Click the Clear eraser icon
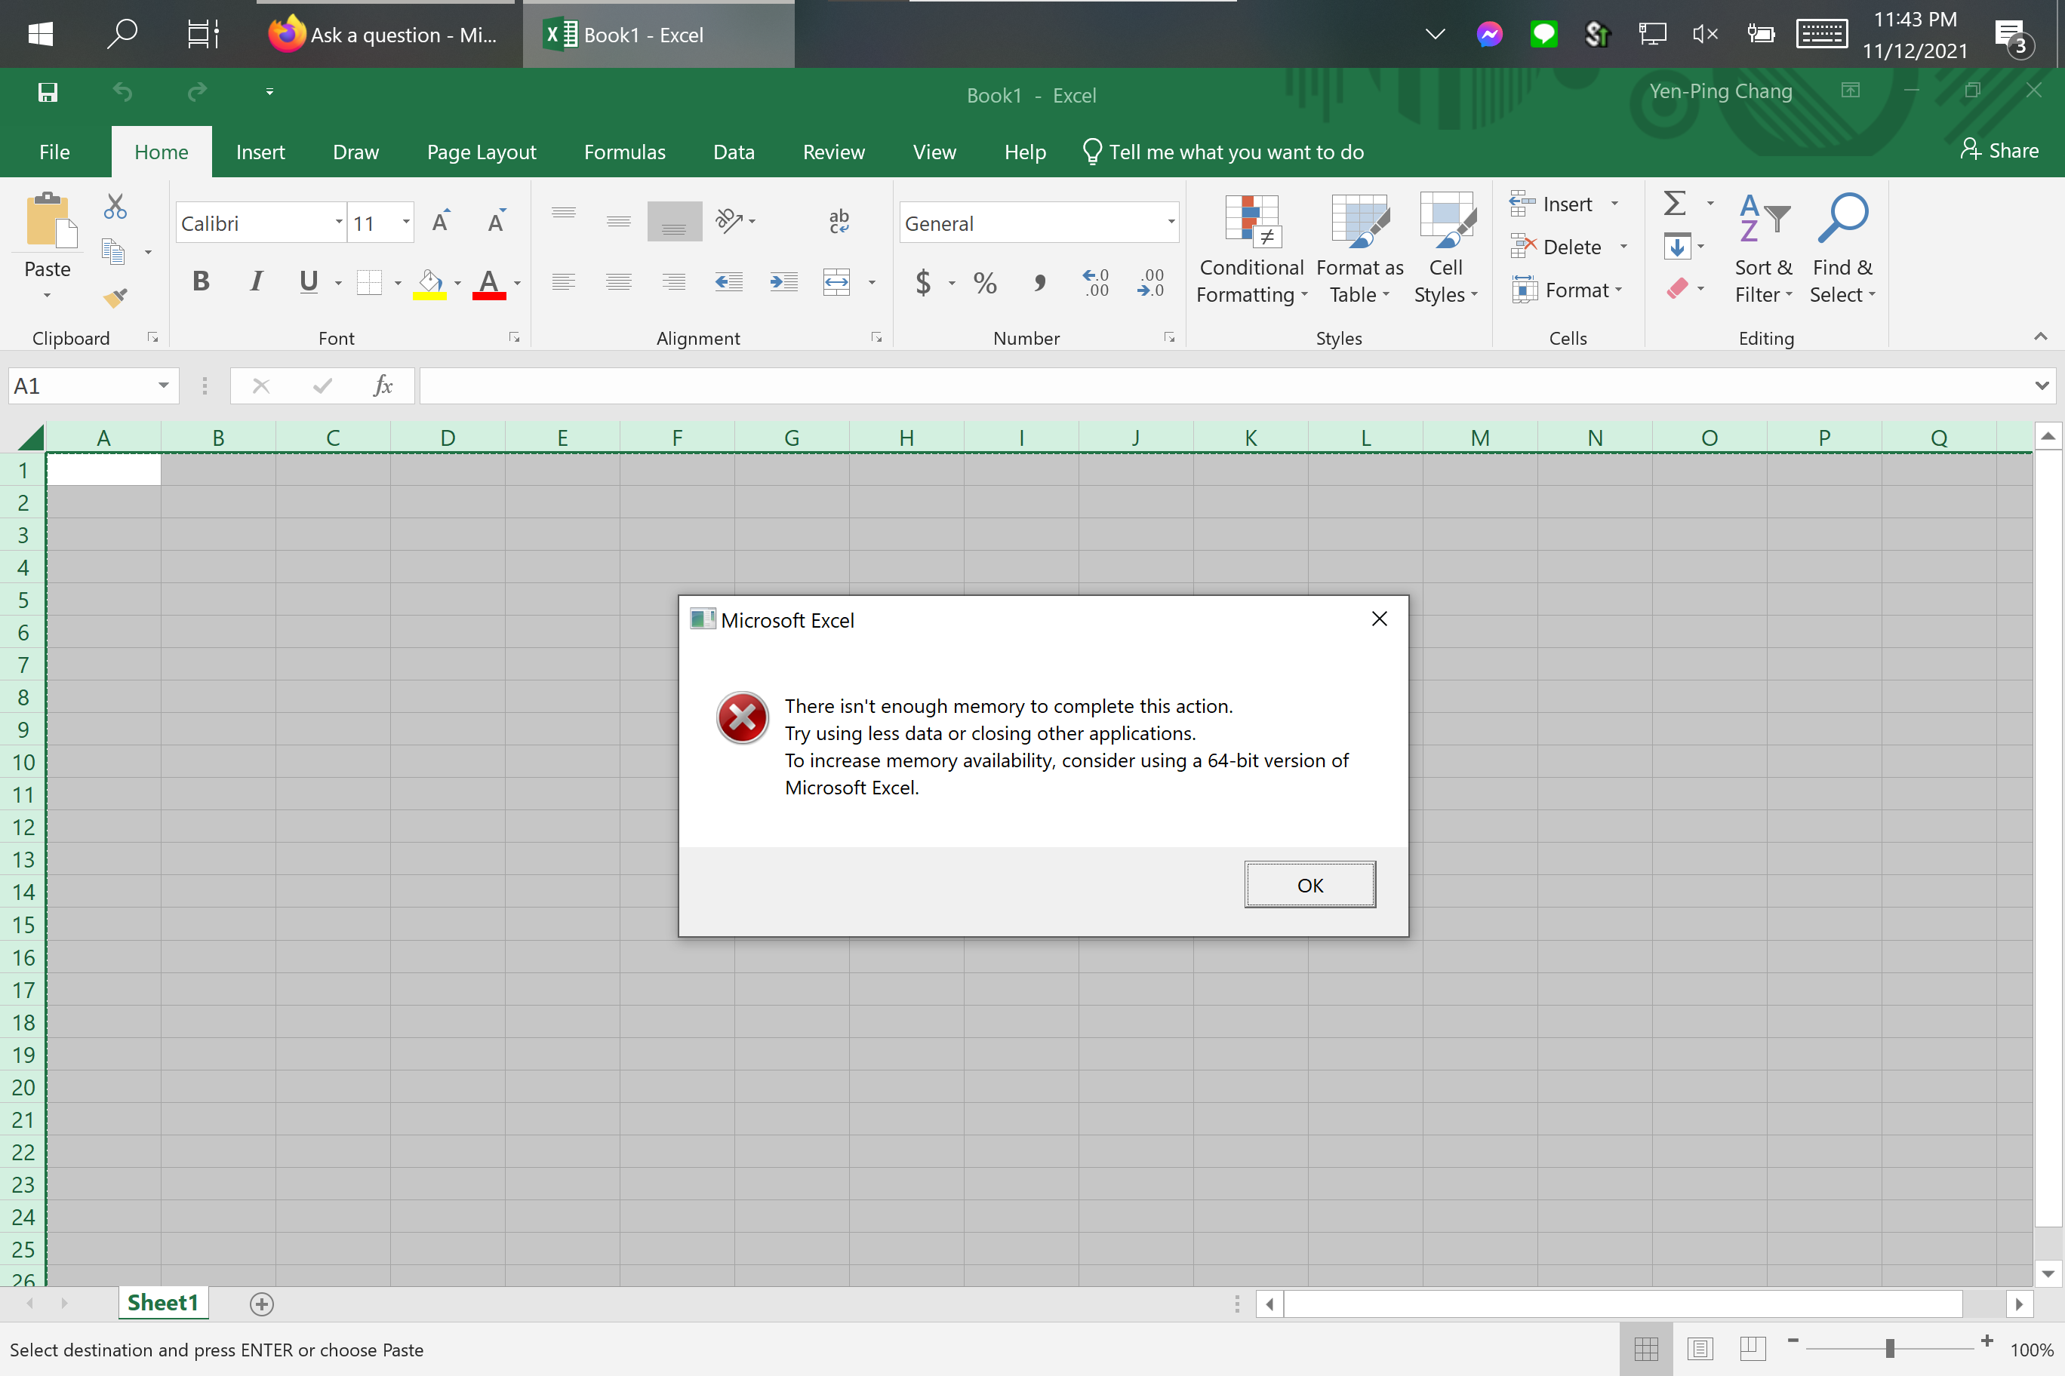This screenshot has height=1376, width=2065. 1677,289
